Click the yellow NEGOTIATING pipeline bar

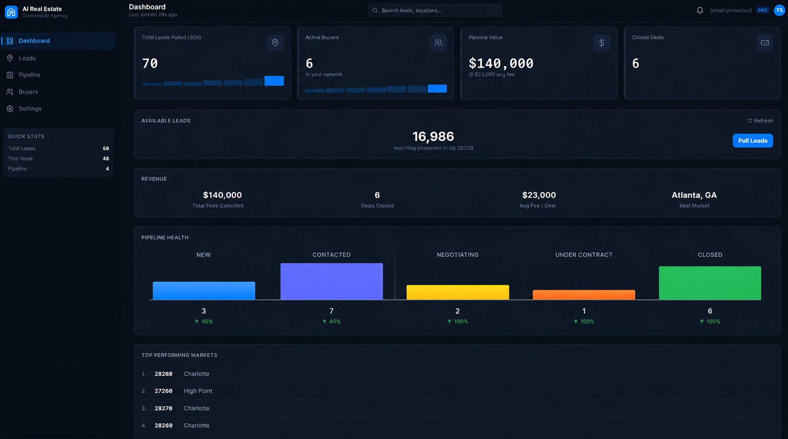click(458, 292)
